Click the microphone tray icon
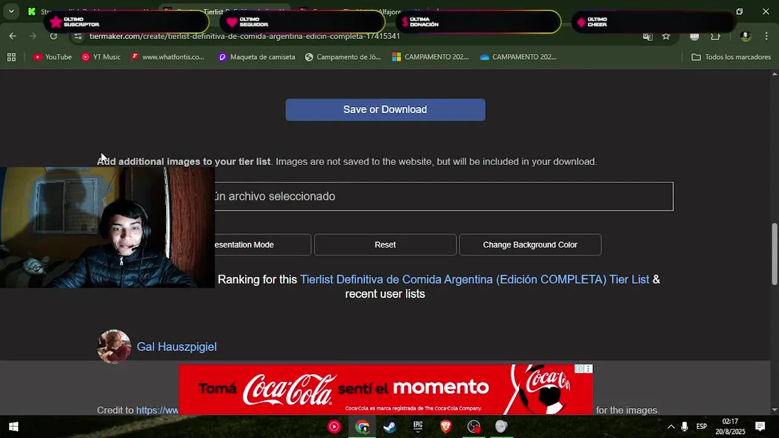The height and width of the screenshot is (438, 779). coord(685,426)
